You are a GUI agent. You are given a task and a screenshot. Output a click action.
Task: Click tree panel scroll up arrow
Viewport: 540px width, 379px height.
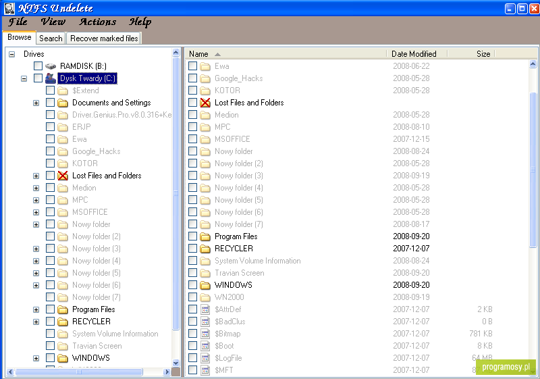coord(176,53)
